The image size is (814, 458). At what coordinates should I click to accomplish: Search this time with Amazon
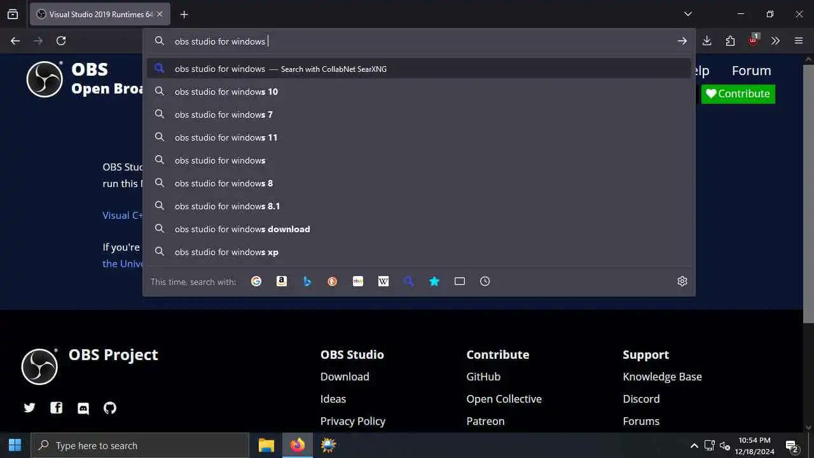pos(282,281)
